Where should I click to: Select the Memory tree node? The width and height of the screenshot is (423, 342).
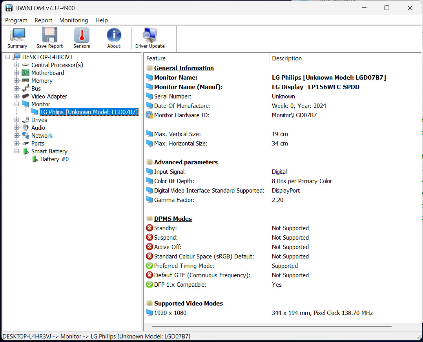click(x=42, y=81)
